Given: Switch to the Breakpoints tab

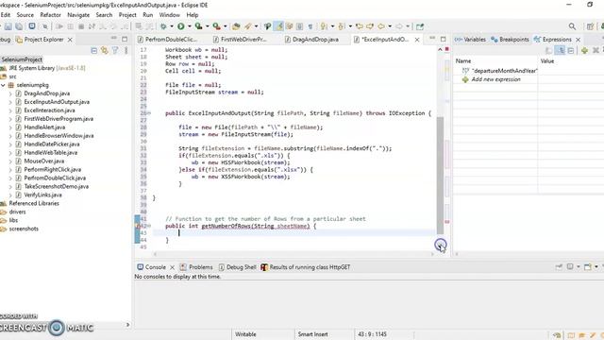Looking at the screenshot, I should (x=510, y=40).
